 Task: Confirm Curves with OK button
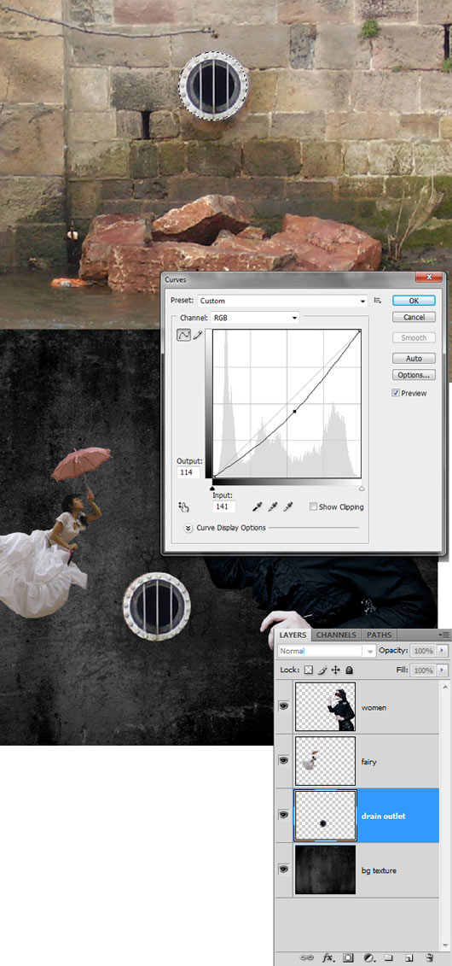tap(414, 301)
